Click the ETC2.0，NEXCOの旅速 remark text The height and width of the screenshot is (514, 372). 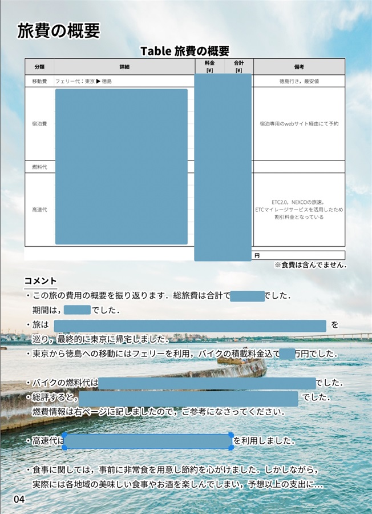[299, 210]
